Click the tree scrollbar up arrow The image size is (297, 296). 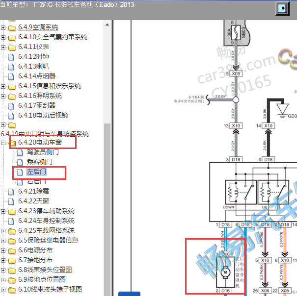tap(107, 25)
